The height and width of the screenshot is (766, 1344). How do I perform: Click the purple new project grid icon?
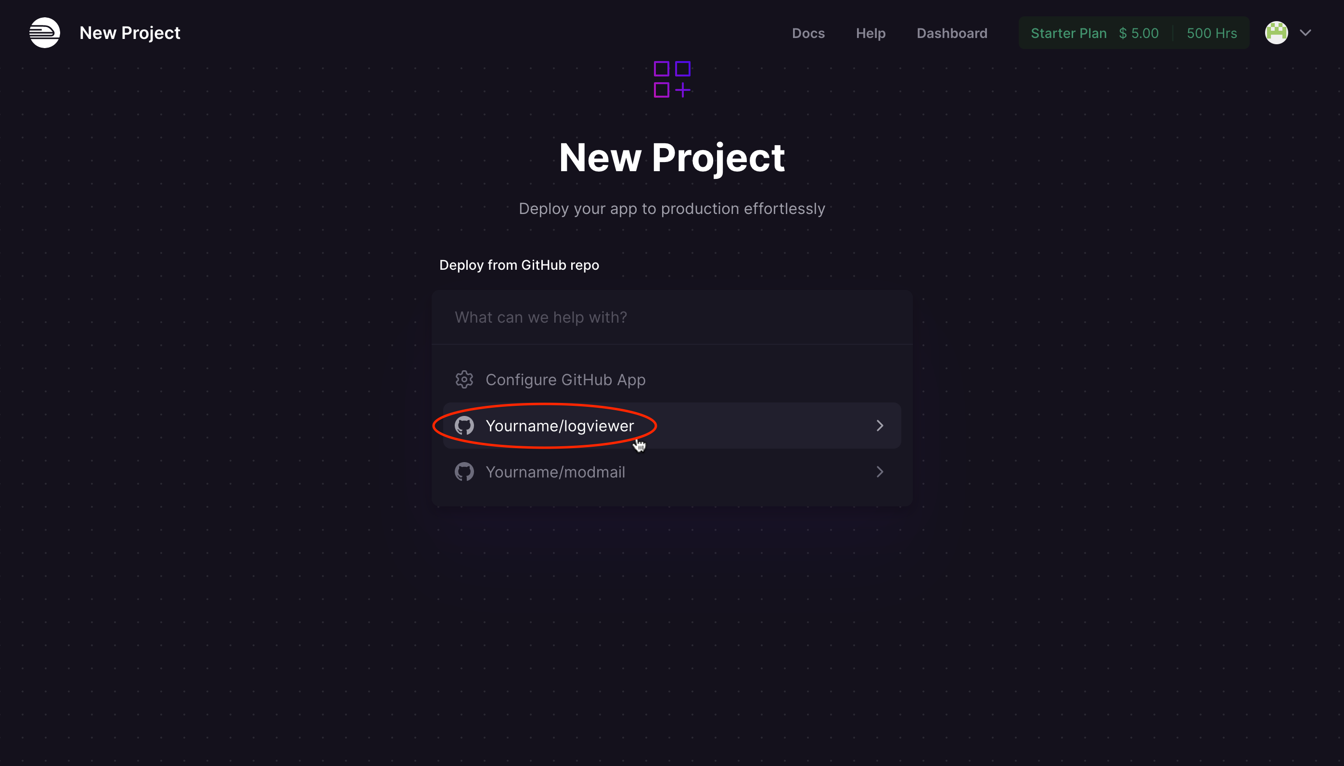(672, 79)
